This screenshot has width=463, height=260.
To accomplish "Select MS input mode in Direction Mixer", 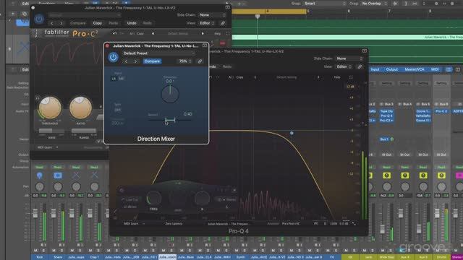I will (121, 79).
